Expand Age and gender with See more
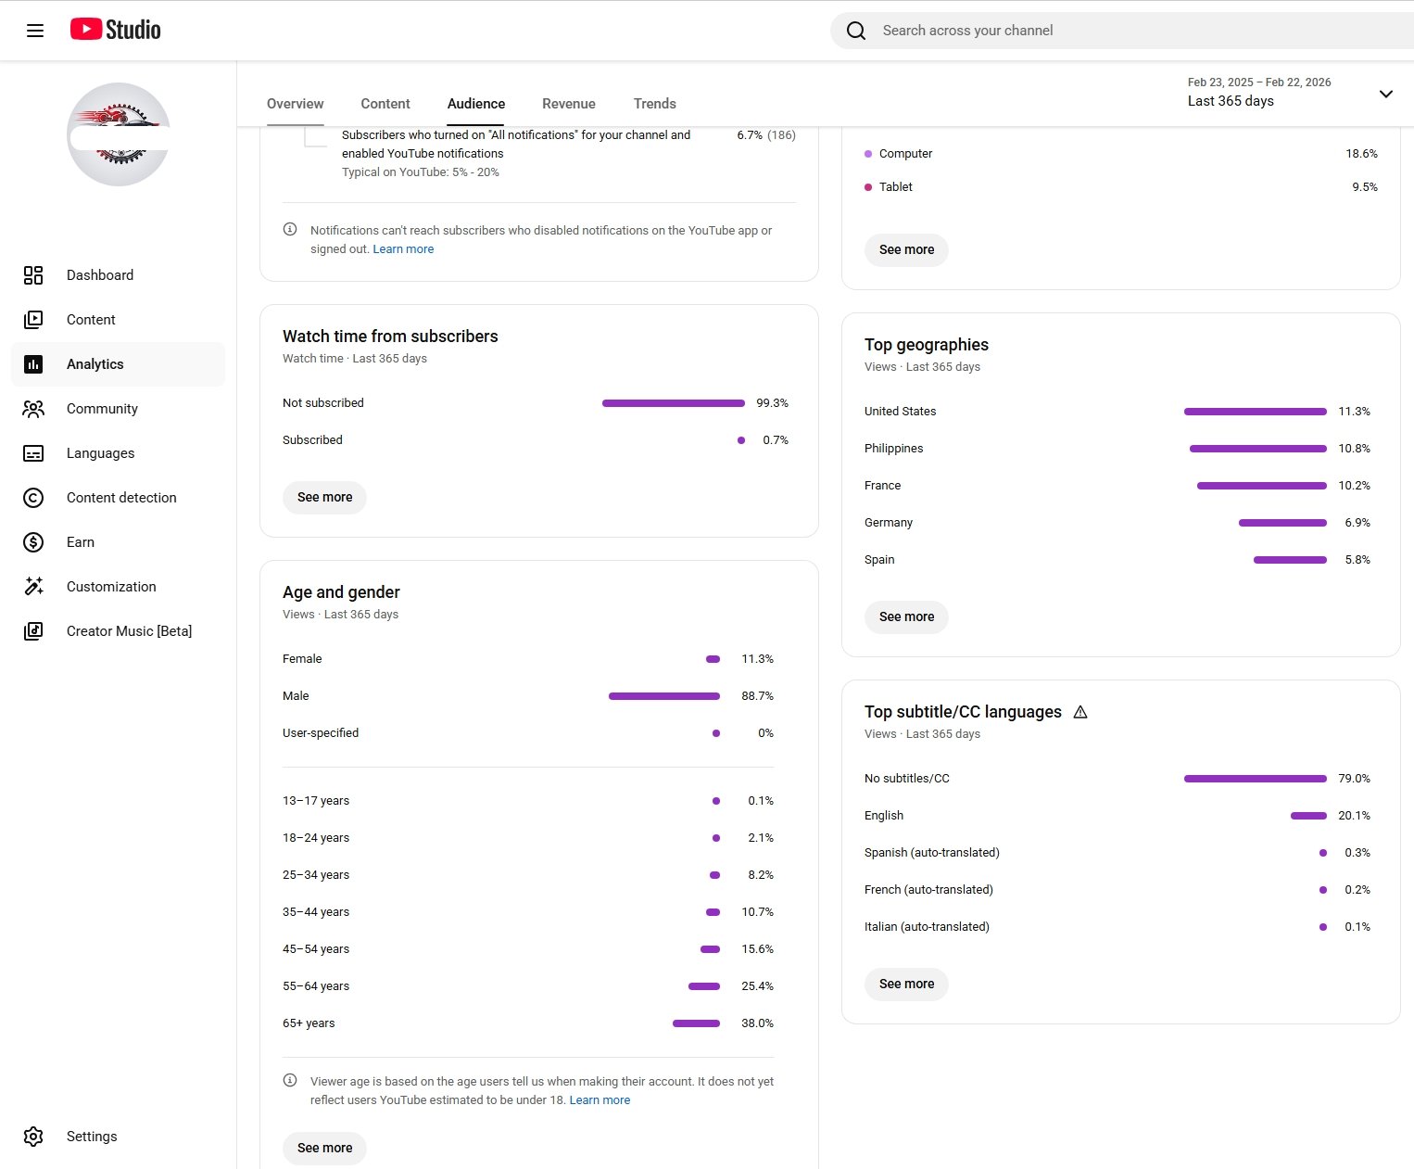Screen dimensions: 1414x1169 pyautogui.click(x=324, y=1148)
